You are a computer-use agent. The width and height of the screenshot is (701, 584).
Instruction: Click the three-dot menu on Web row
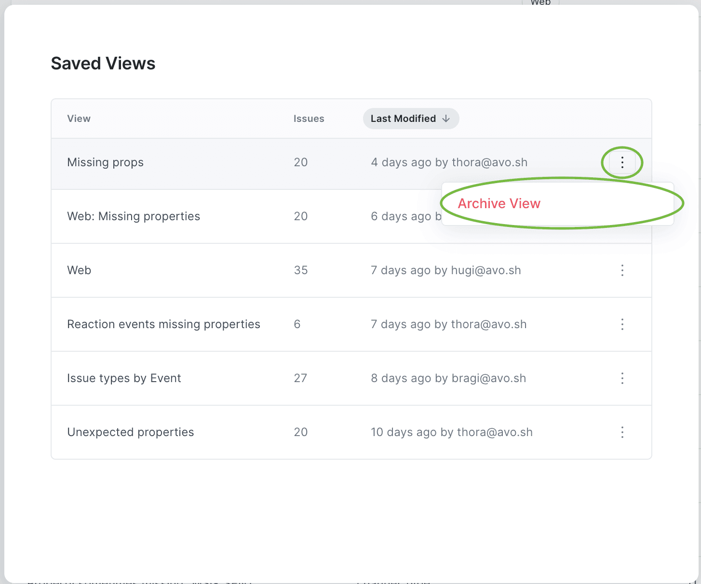622,270
